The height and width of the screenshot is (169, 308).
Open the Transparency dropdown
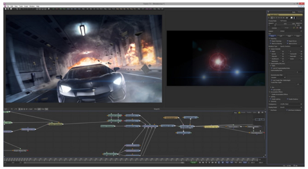tap(291, 104)
